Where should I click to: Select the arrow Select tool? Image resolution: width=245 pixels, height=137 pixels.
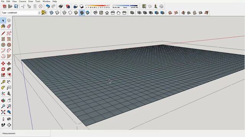click(3, 21)
